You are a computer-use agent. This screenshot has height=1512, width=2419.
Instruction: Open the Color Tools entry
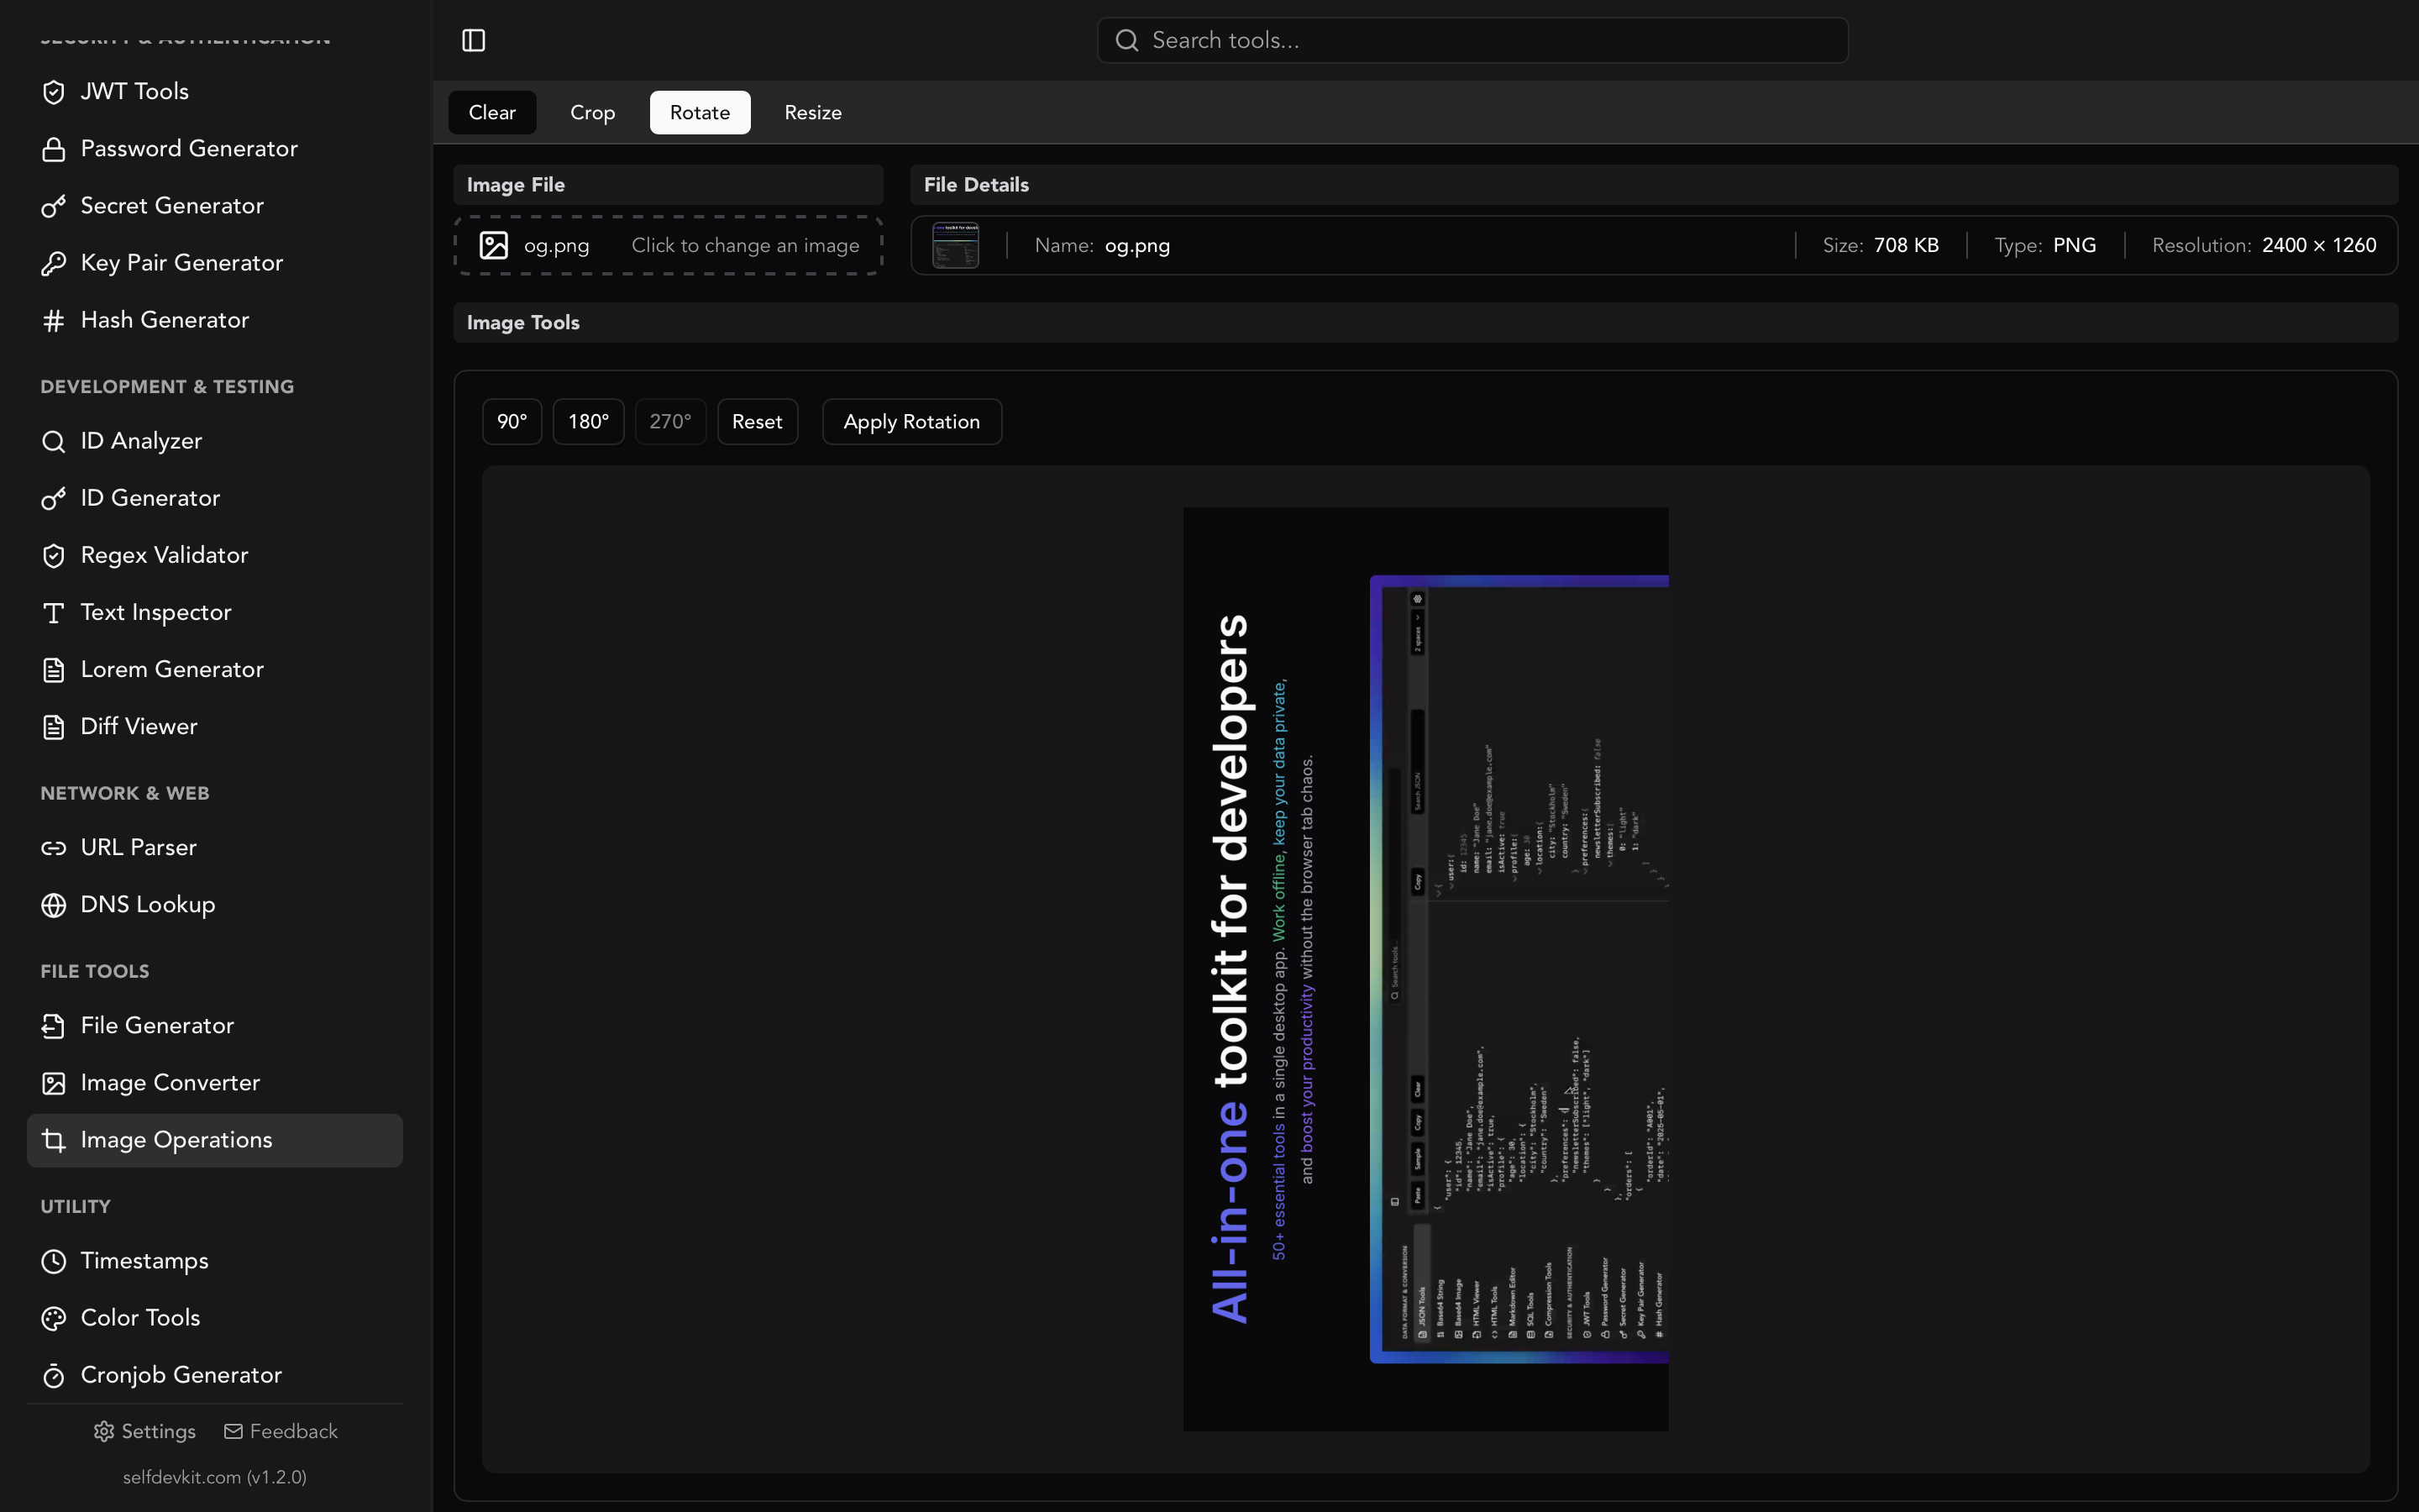point(214,1318)
